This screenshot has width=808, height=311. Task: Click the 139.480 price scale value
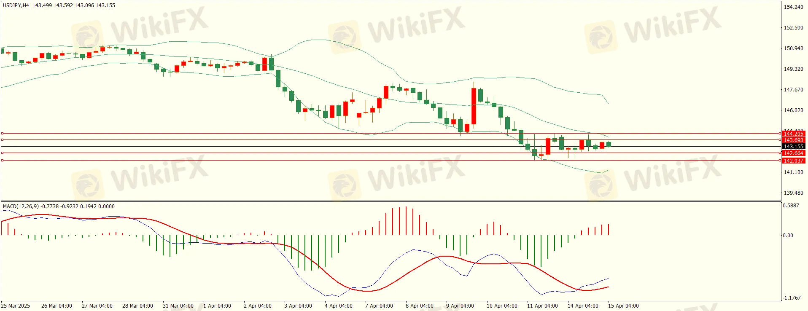pyautogui.click(x=793, y=193)
